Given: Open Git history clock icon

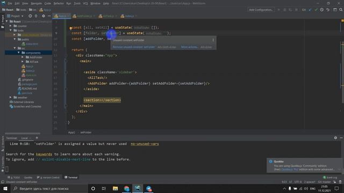Looking at the screenshot, I should 321,10.
